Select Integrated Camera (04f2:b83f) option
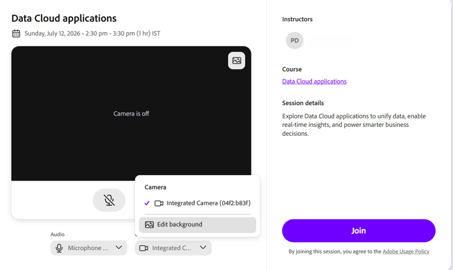The image size is (453, 270). [198, 204]
